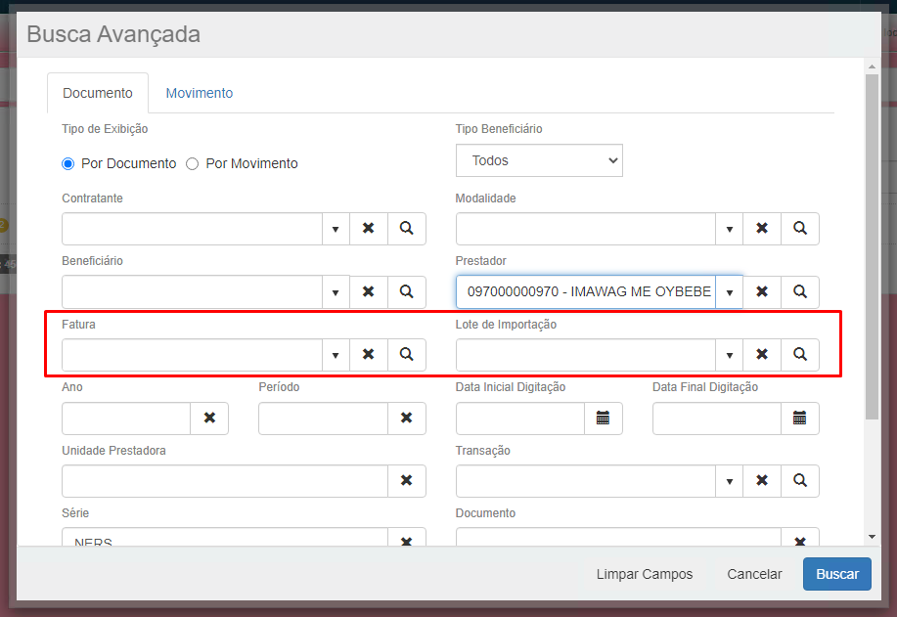Clear the Fatura field with X icon
This screenshot has width=897, height=617.
(x=369, y=355)
